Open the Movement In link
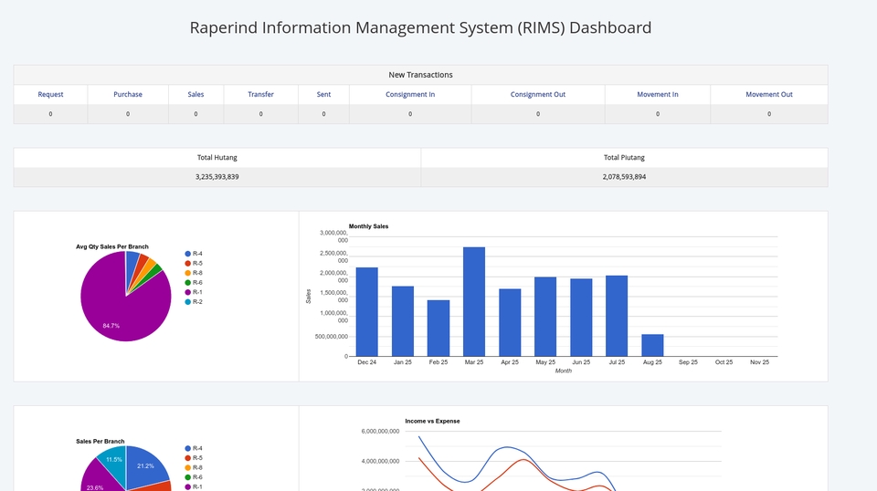The image size is (877, 491). pos(657,94)
